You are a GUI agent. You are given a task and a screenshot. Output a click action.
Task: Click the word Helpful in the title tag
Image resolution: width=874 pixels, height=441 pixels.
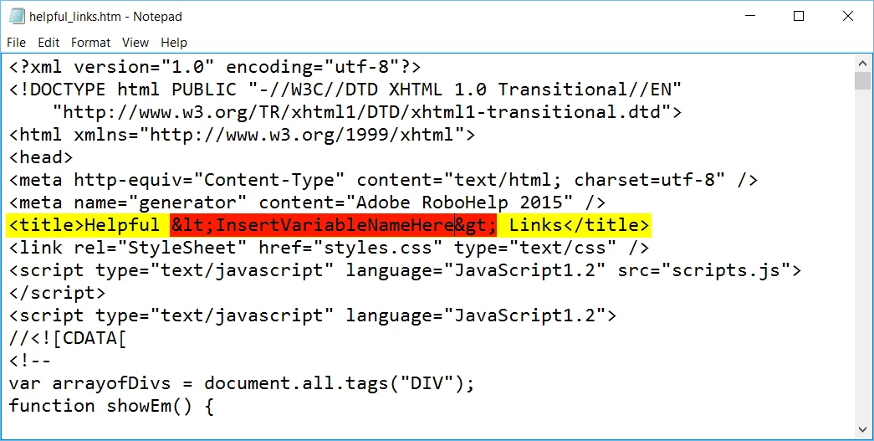[x=122, y=225]
